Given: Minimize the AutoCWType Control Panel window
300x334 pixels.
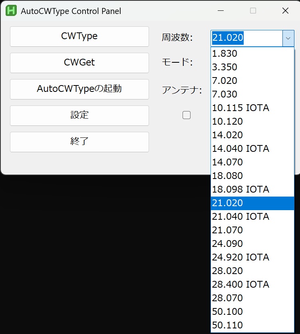Looking at the screenshot, I should [221, 11].
